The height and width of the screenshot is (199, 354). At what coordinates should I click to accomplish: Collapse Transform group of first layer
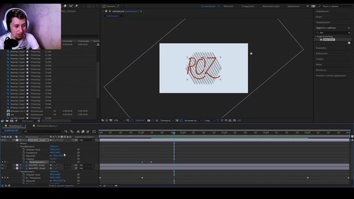click(x=18, y=146)
